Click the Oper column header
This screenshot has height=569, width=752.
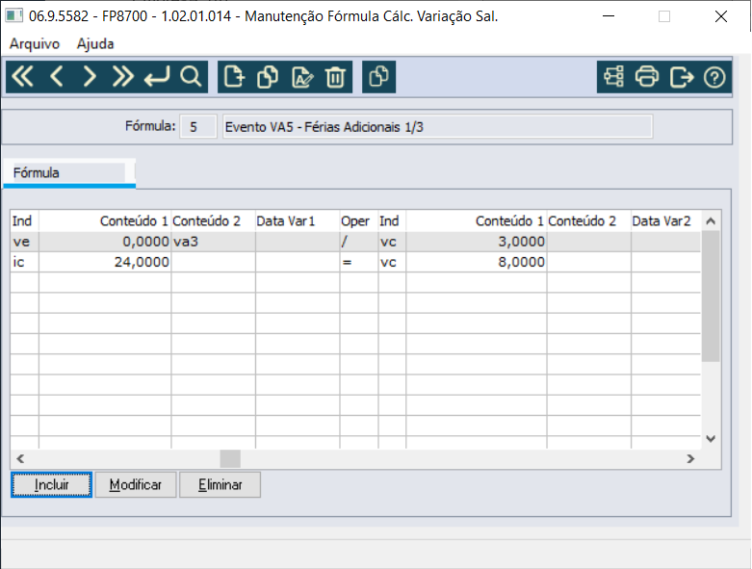(x=359, y=221)
